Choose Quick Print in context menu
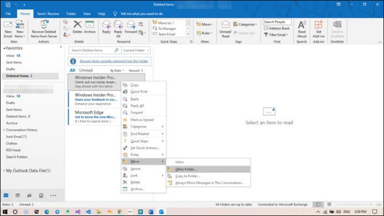The height and width of the screenshot is (216, 384). point(144,91)
